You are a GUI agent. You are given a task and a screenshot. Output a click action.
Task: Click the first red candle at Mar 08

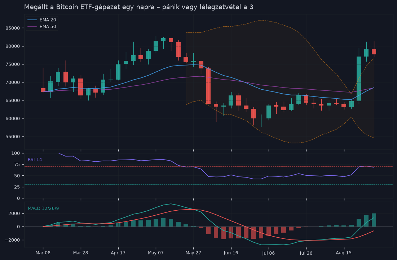43,90
